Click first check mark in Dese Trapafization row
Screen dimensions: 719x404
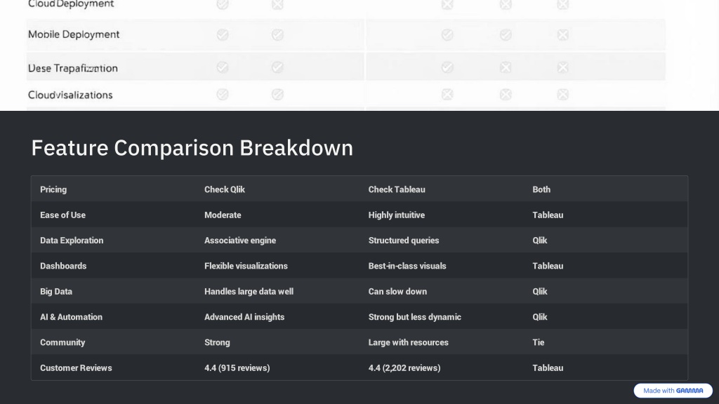coord(223,67)
